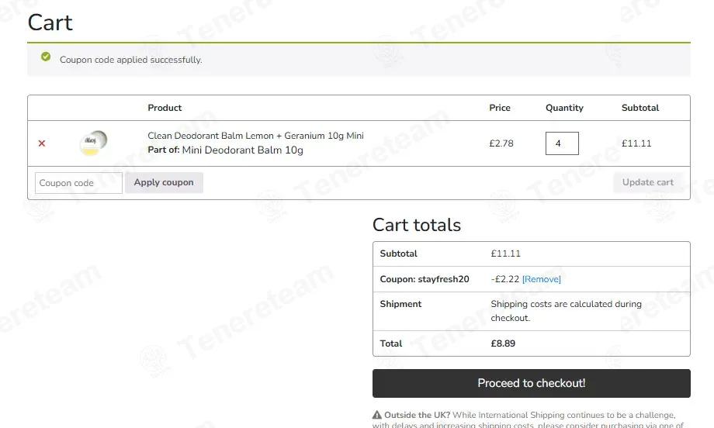Click the warning triangle icon beside Outside the UK
Image resolution: width=714 pixels, height=428 pixels.
(x=377, y=415)
